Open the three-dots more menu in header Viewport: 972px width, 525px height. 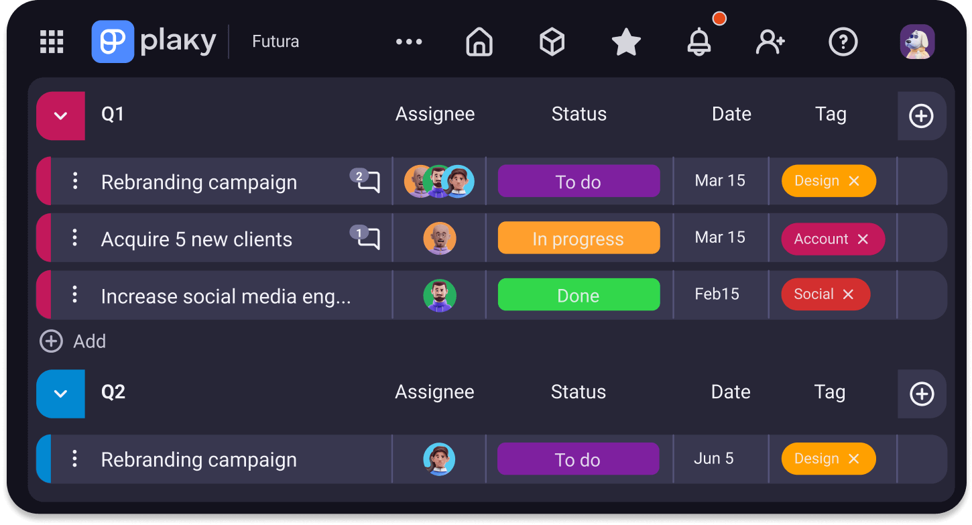coord(409,42)
